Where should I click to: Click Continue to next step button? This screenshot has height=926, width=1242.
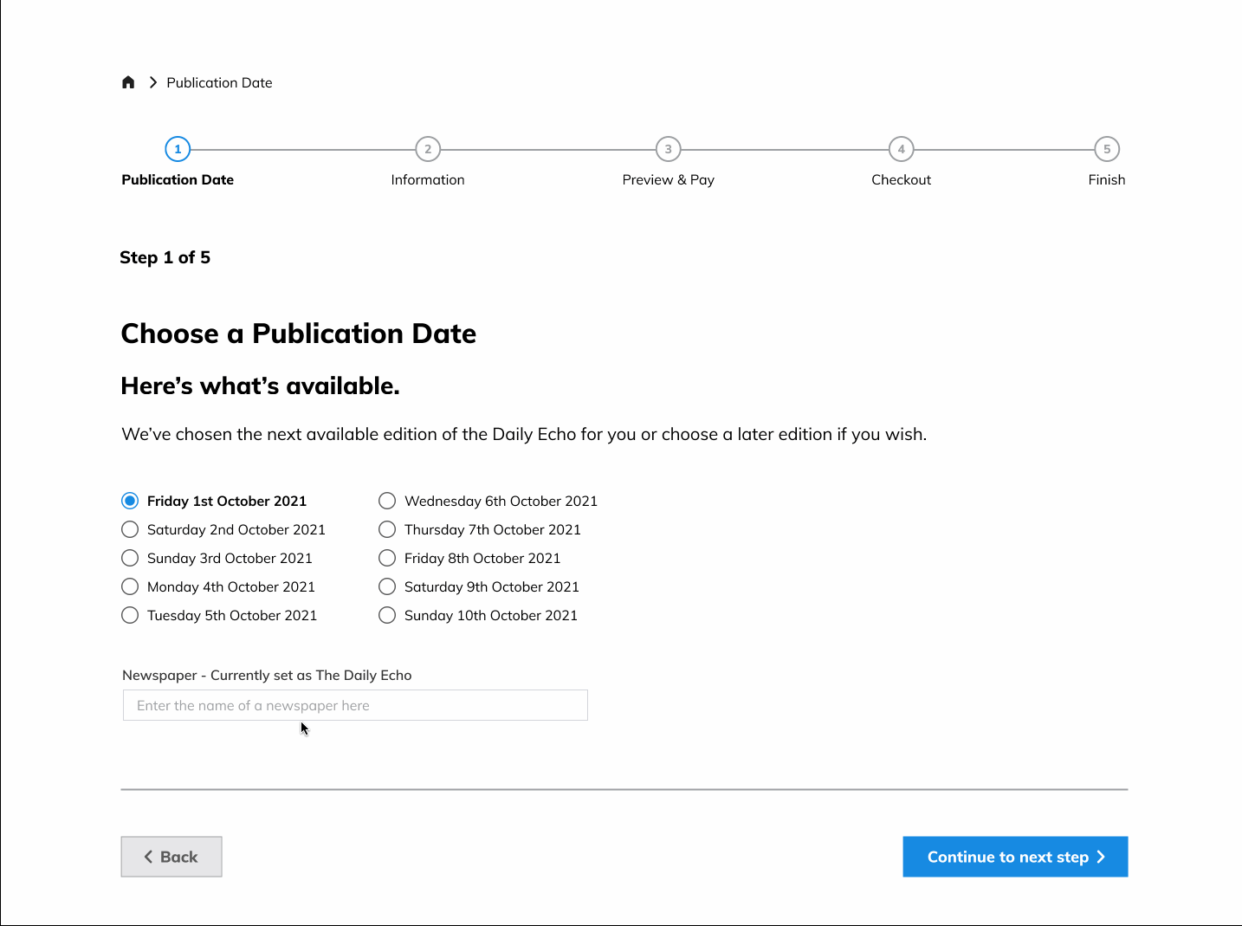[1015, 857]
